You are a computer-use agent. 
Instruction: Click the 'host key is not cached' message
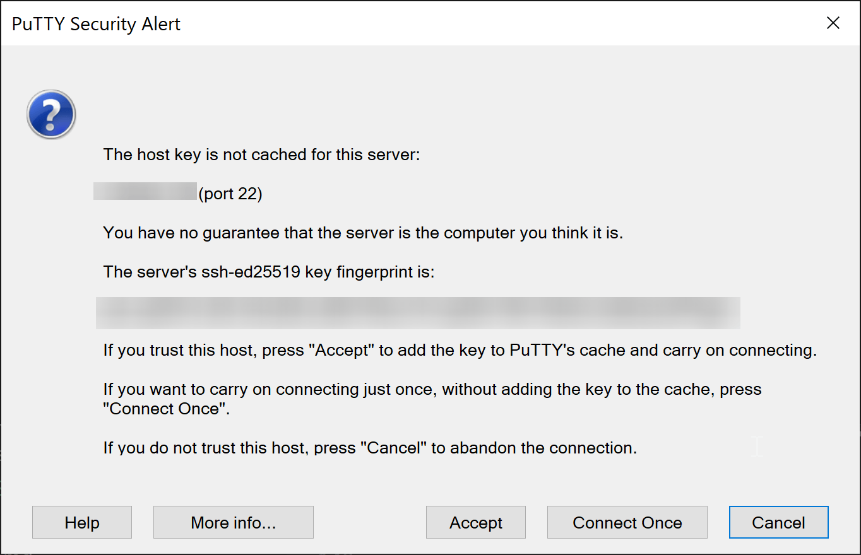[261, 155]
